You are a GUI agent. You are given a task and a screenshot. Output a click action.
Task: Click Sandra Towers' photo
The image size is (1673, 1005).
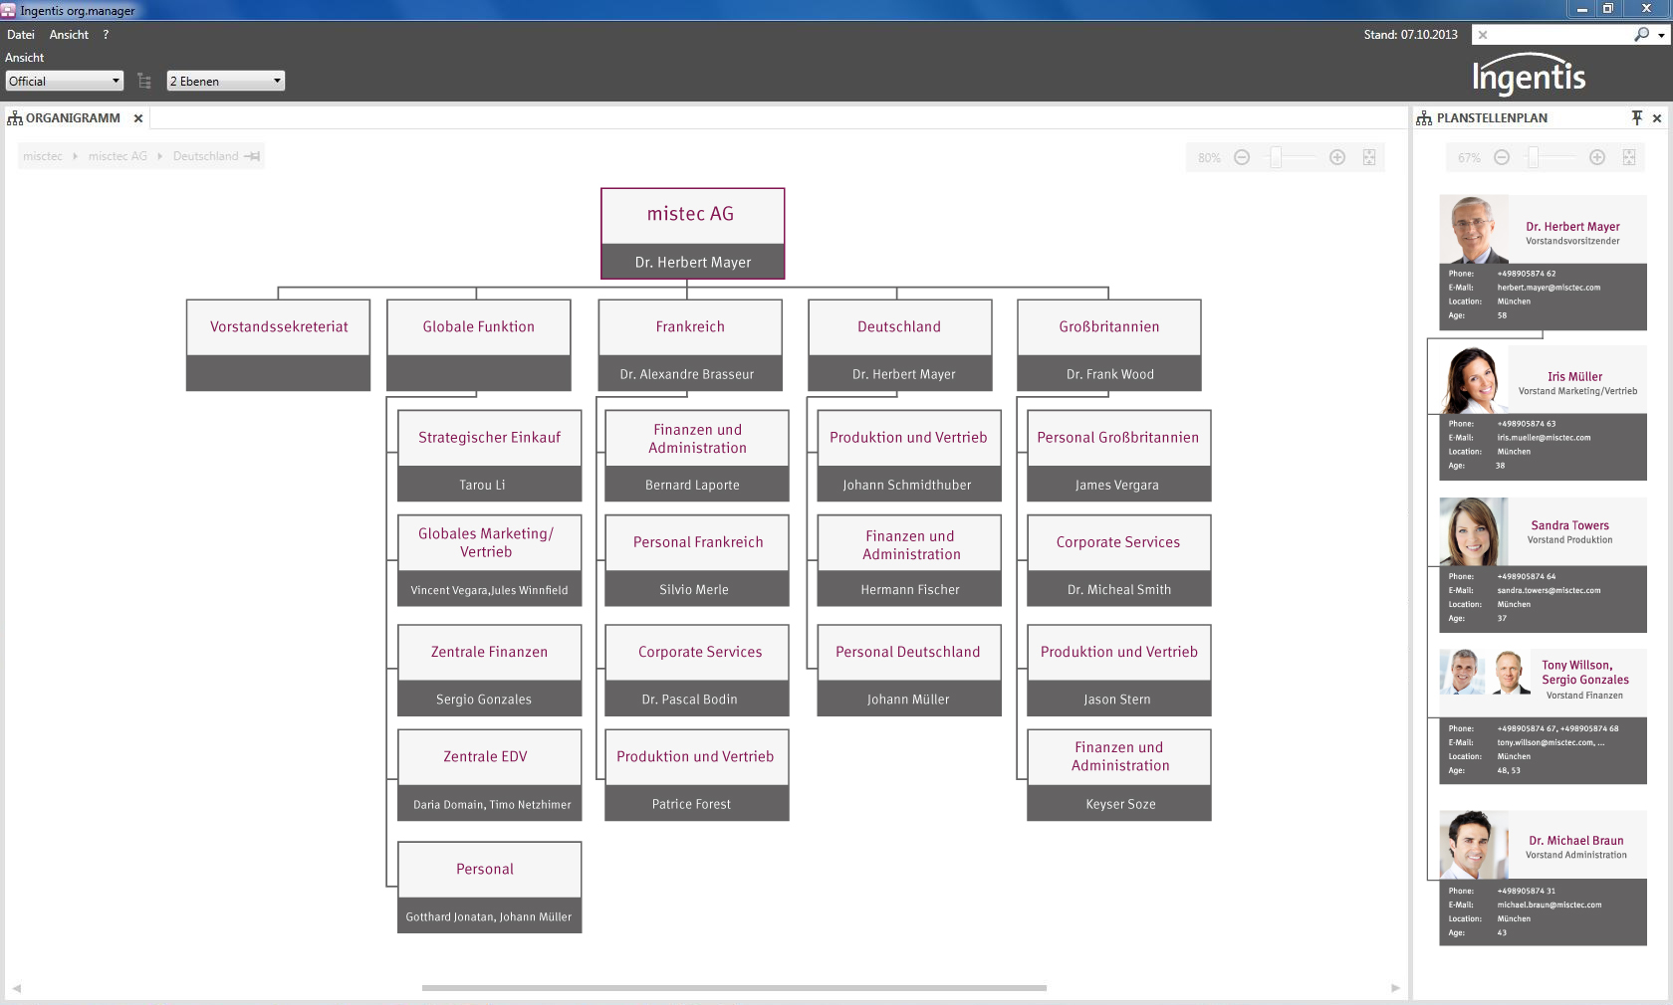tap(1474, 532)
